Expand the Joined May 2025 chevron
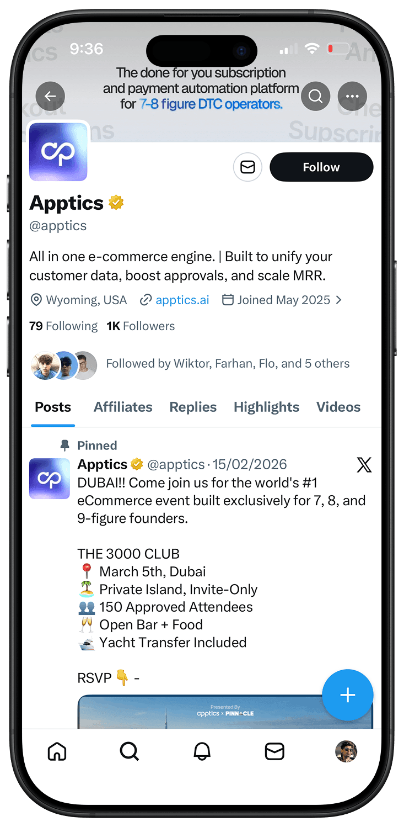 point(338,300)
